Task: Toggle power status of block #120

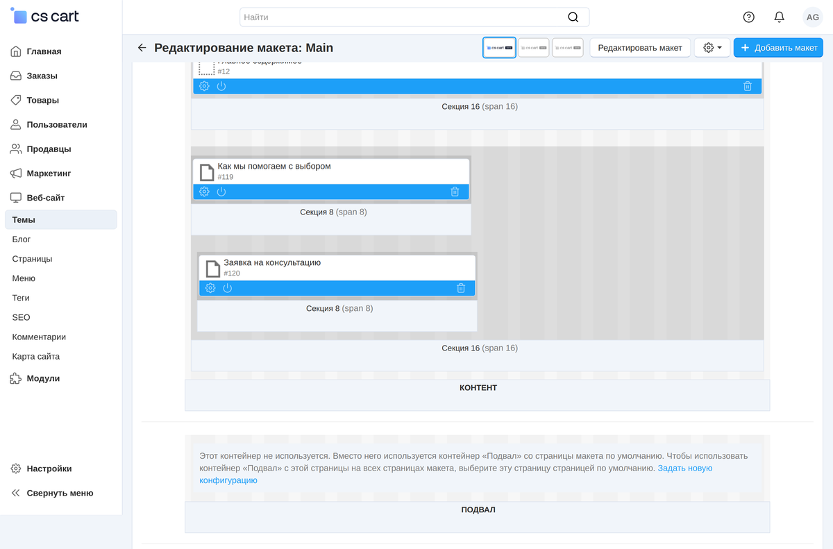Action: [227, 288]
